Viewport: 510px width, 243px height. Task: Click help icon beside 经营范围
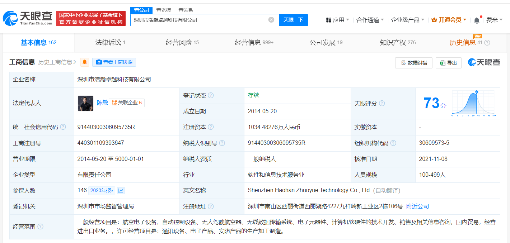click(41, 227)
